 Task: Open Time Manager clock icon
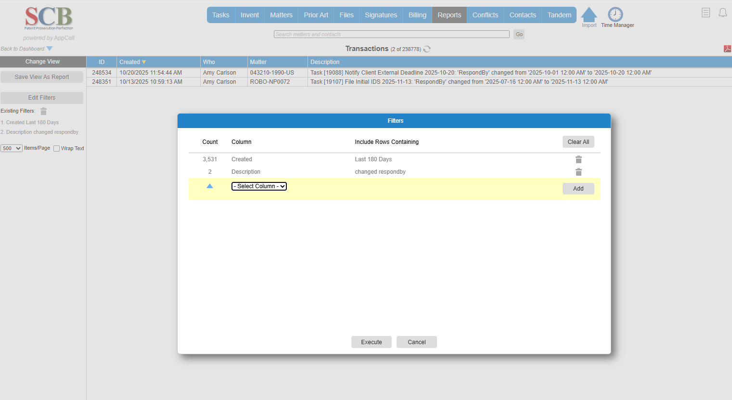pos(615,14)
